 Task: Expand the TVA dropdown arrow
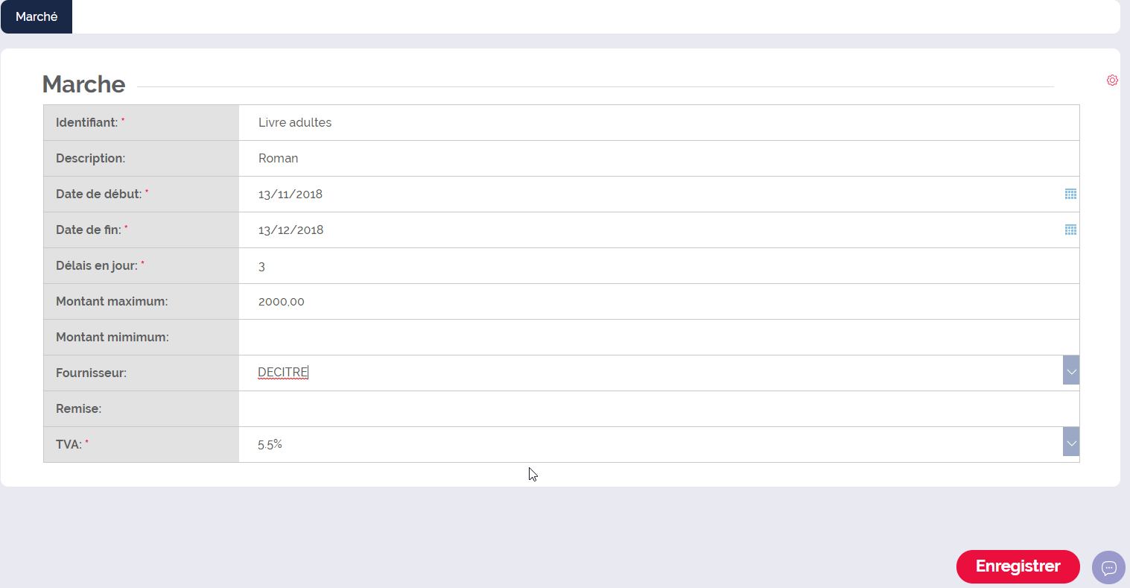1071,442
